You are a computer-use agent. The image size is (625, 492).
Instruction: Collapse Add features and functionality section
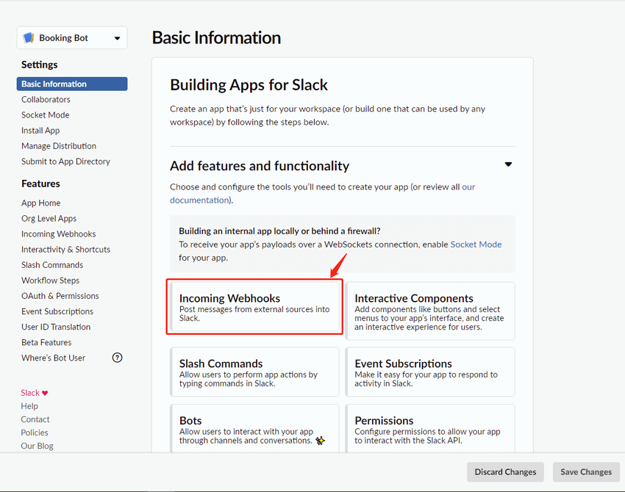pos(508,165)
